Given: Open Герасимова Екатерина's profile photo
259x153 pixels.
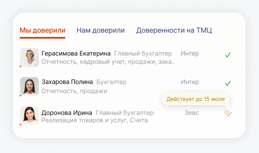Looking at the screenshot, I should pyautogui.click(x=29, y=57).
